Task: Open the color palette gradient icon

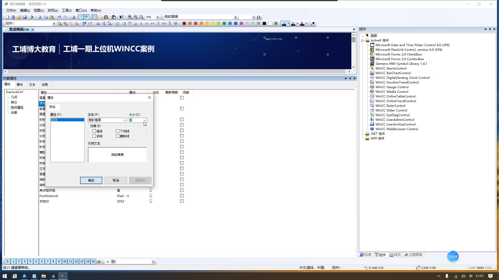Action: (x=276, y=24)
